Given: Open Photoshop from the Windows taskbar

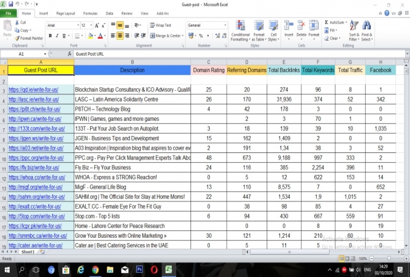Looking at the screenshot, I should pos(140,269).
